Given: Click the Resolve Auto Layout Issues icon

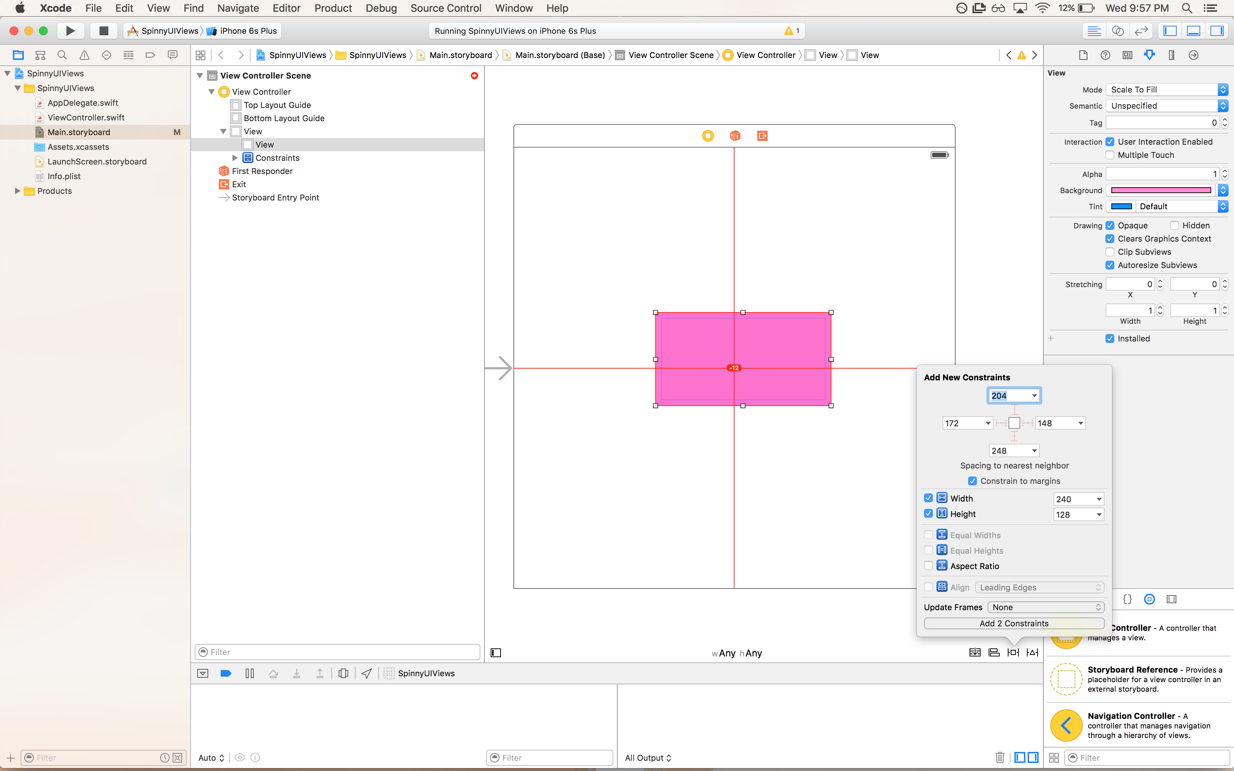Looking at the screenshot, I should pyautogui.click(x=1032, y=653).
